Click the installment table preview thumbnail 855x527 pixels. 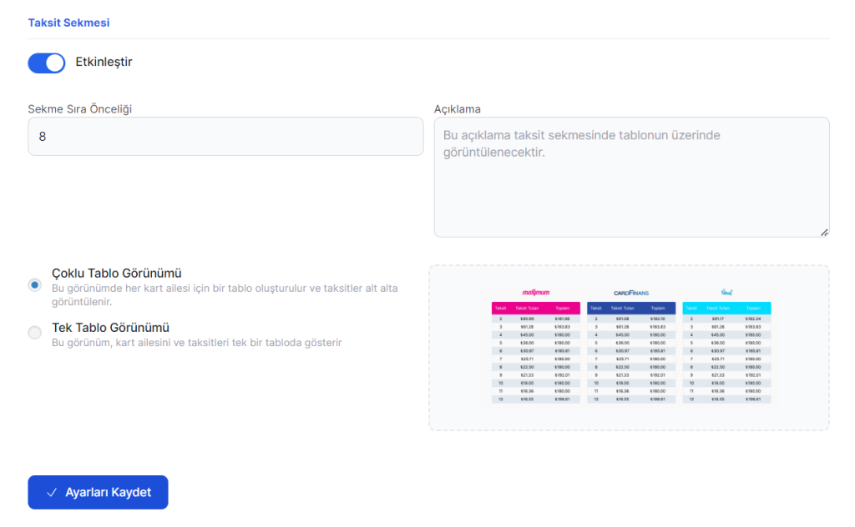[x=630, y=347]
